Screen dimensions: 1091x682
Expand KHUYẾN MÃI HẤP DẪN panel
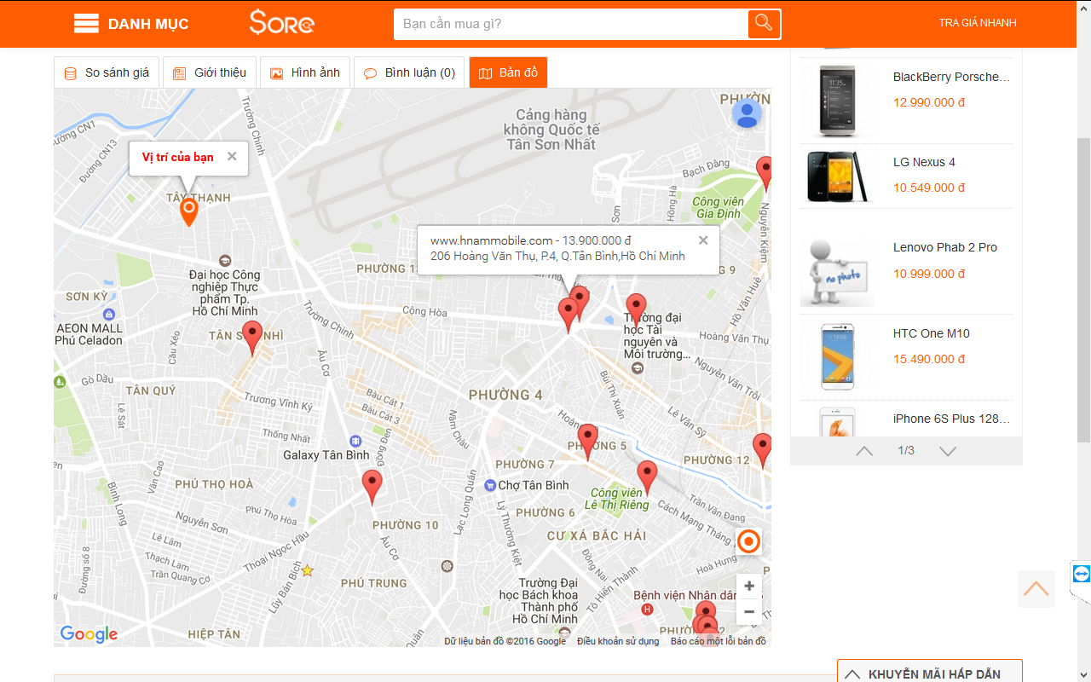(x=930, y=673)
